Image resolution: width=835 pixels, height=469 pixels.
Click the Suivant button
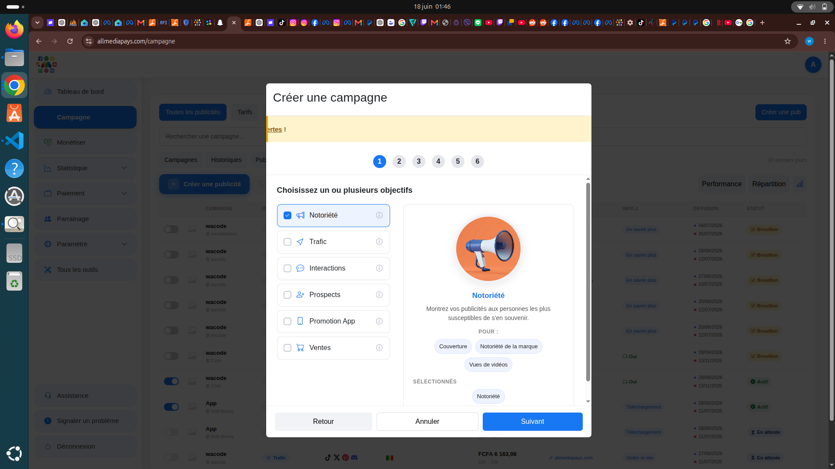pyautogui.click(x=533, y=422)
